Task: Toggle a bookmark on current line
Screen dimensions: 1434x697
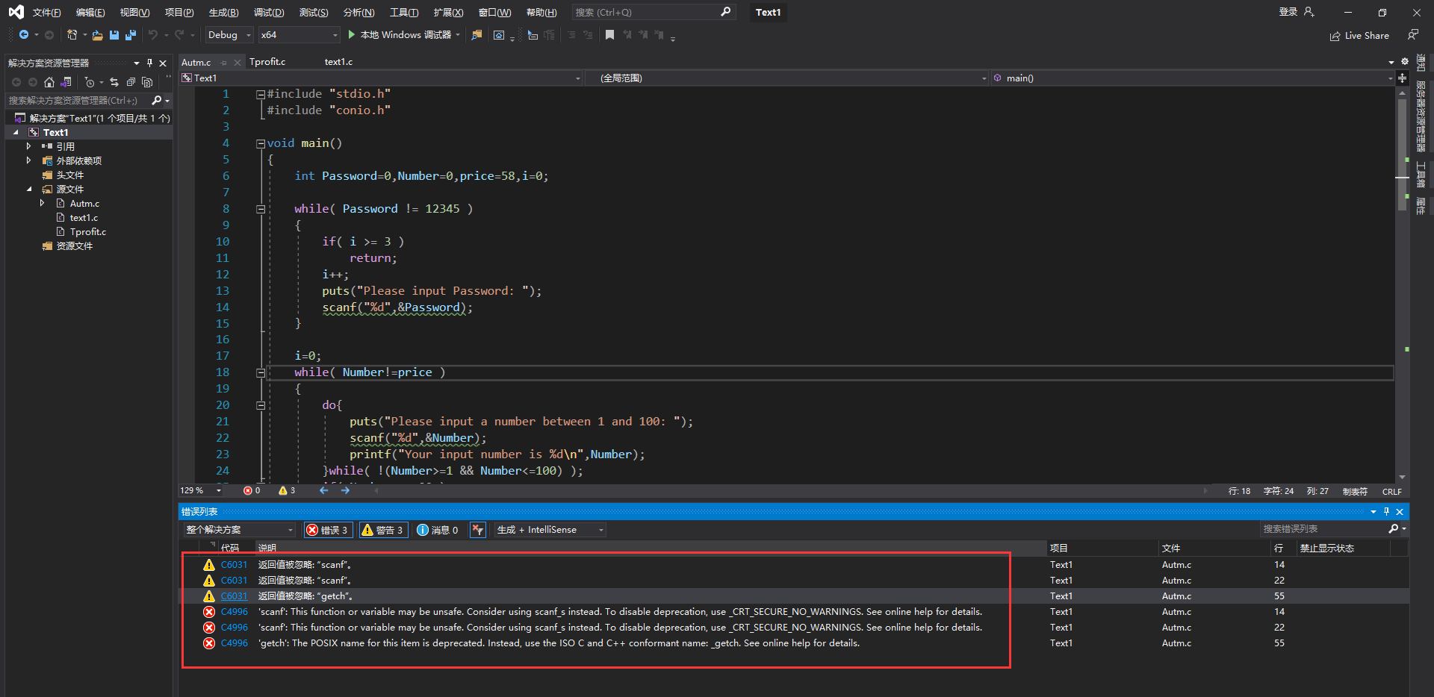Action: pyautogui.click(x=609, y=35)
